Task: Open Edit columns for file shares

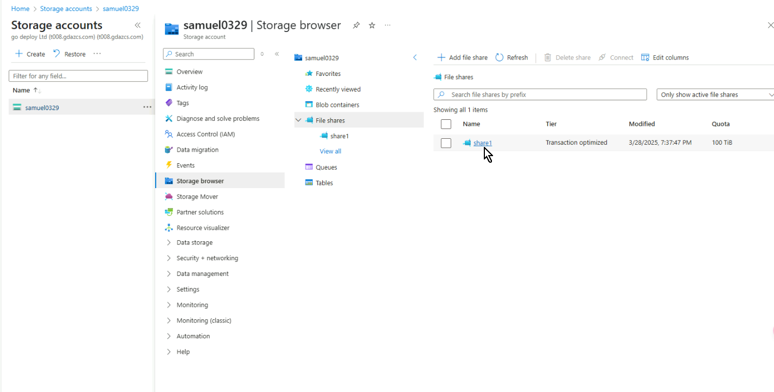Action: [x=665, y=57]
